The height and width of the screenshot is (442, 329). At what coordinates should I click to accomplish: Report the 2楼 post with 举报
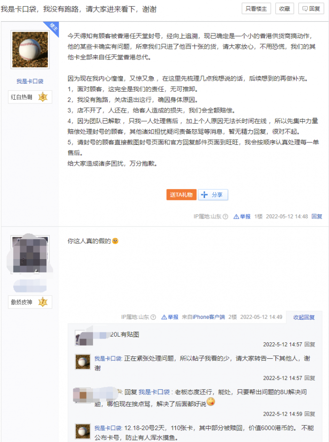170,317
